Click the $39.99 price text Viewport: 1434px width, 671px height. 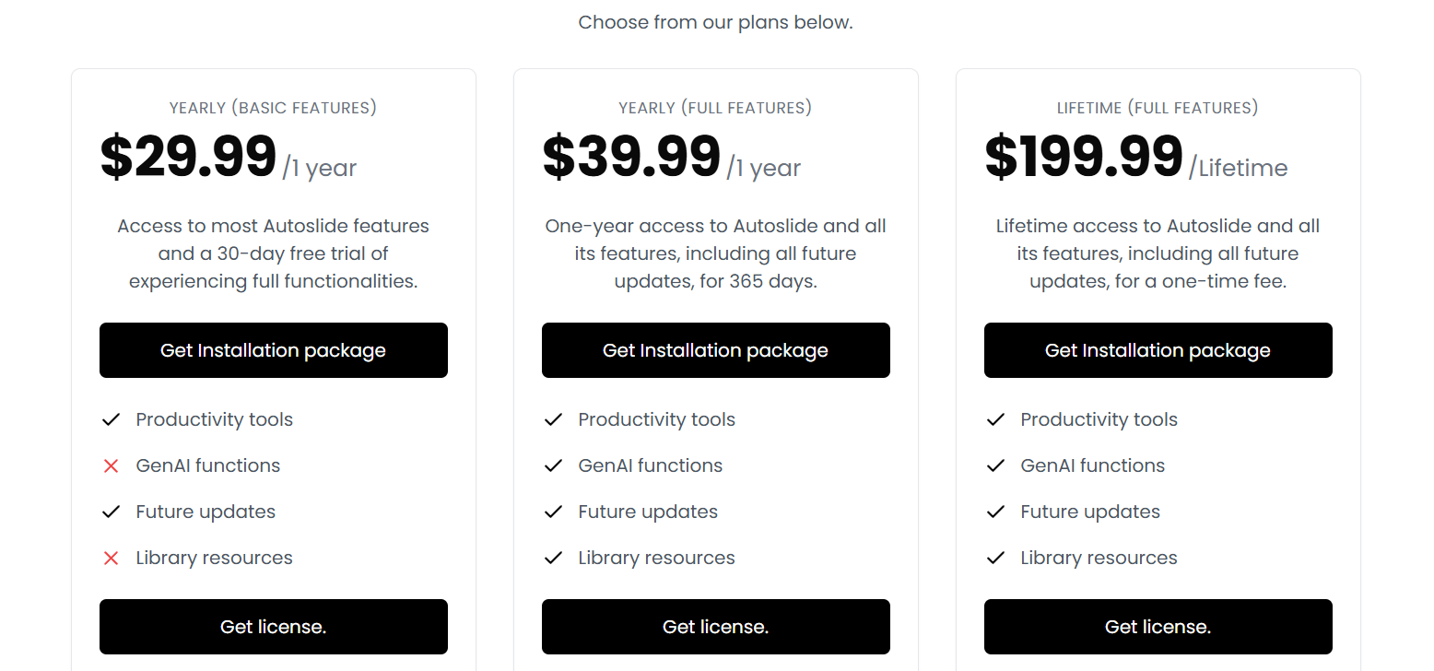pos(631,158)
